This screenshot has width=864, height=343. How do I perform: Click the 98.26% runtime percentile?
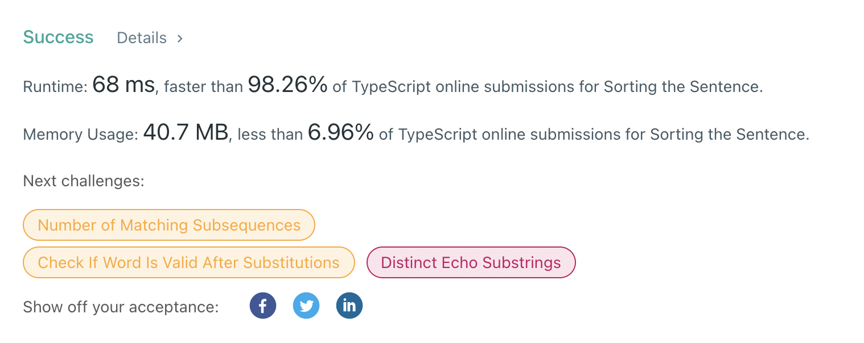287,86
